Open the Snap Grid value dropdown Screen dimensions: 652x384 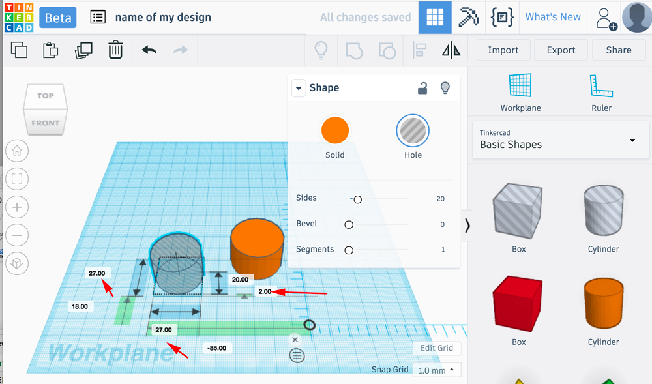pos(436,370)
